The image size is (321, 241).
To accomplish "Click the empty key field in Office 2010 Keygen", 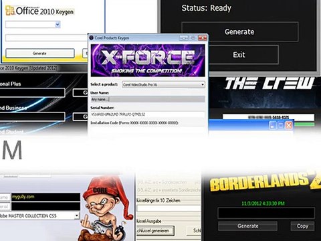I will pos(46,38).
